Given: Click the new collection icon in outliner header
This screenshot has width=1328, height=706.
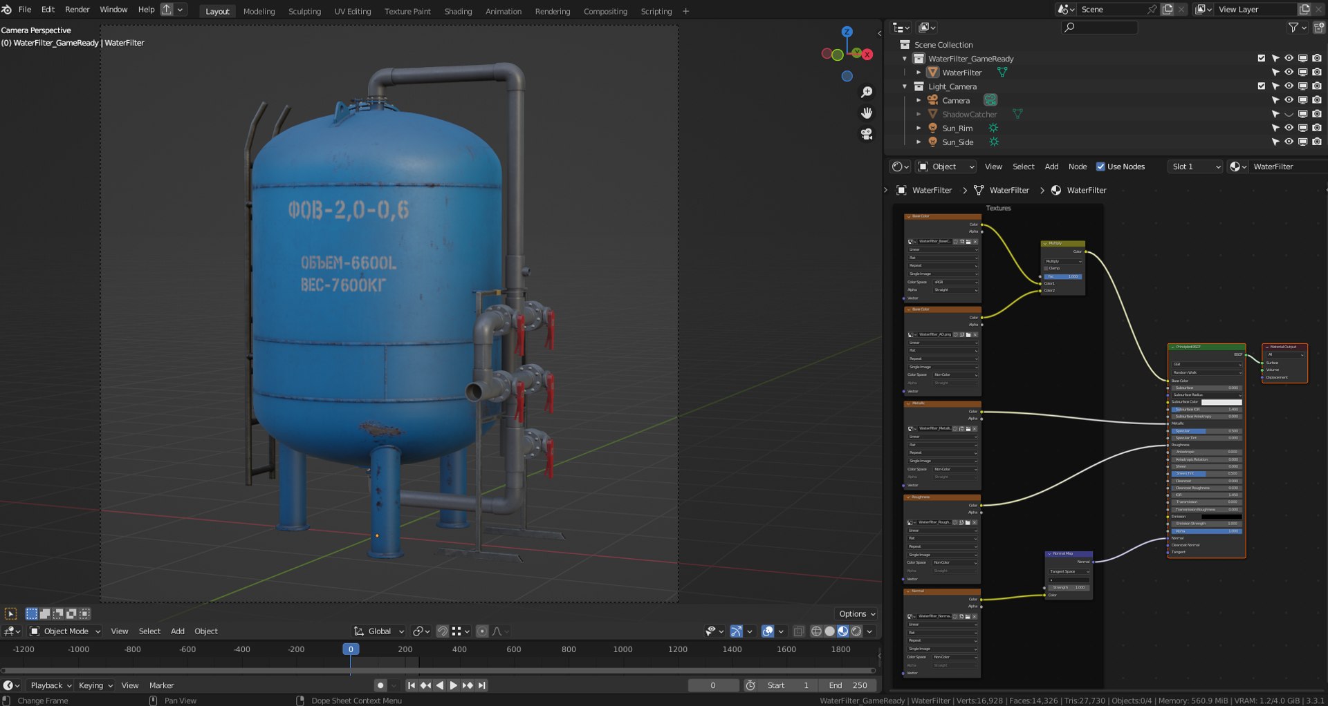Looking at the screenshot, I should pyautogui.click(x=1319, y=27).
